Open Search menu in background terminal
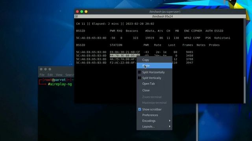 point(70,75)
